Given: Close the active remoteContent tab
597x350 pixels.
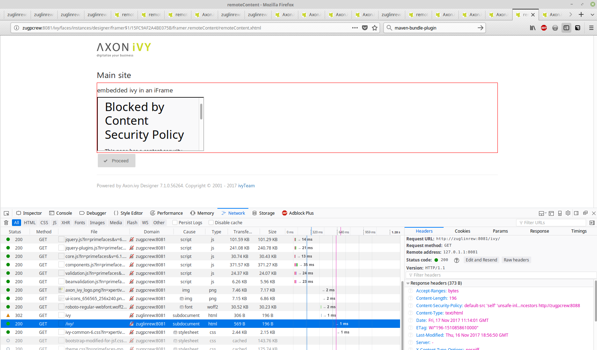Looking at the screenshot, I should 533,15.
